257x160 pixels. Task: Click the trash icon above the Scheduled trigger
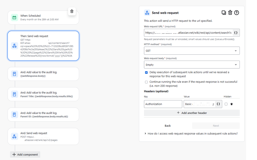click(72, 11)
